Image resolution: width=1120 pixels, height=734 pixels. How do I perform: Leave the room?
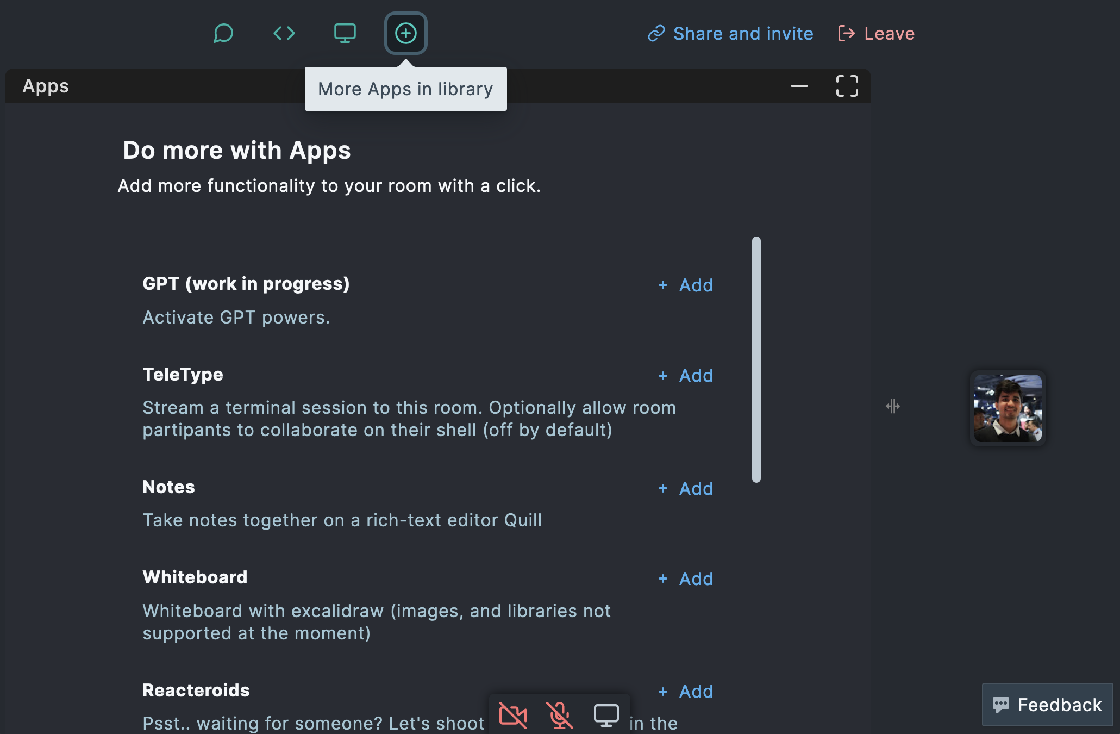877,34
